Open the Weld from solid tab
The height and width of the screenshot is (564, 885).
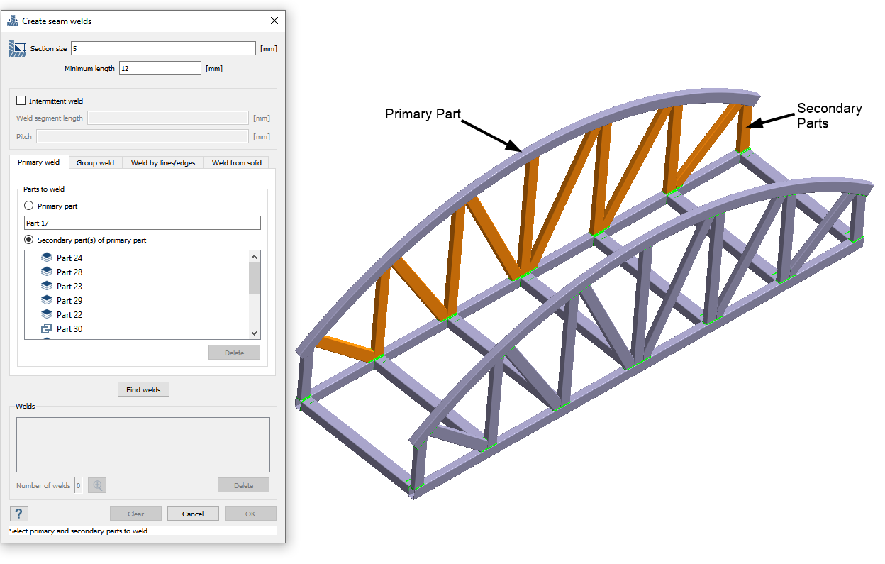point(236,162)
